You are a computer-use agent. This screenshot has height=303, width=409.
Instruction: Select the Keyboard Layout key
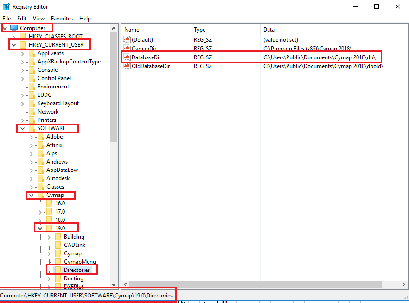click(58, 103)
